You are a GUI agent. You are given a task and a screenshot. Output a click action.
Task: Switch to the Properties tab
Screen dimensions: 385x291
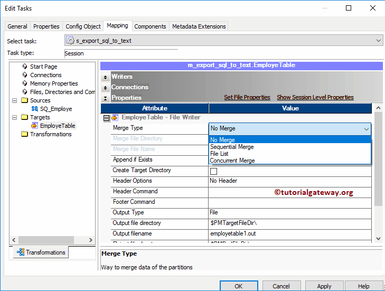[x=46, y=26]
